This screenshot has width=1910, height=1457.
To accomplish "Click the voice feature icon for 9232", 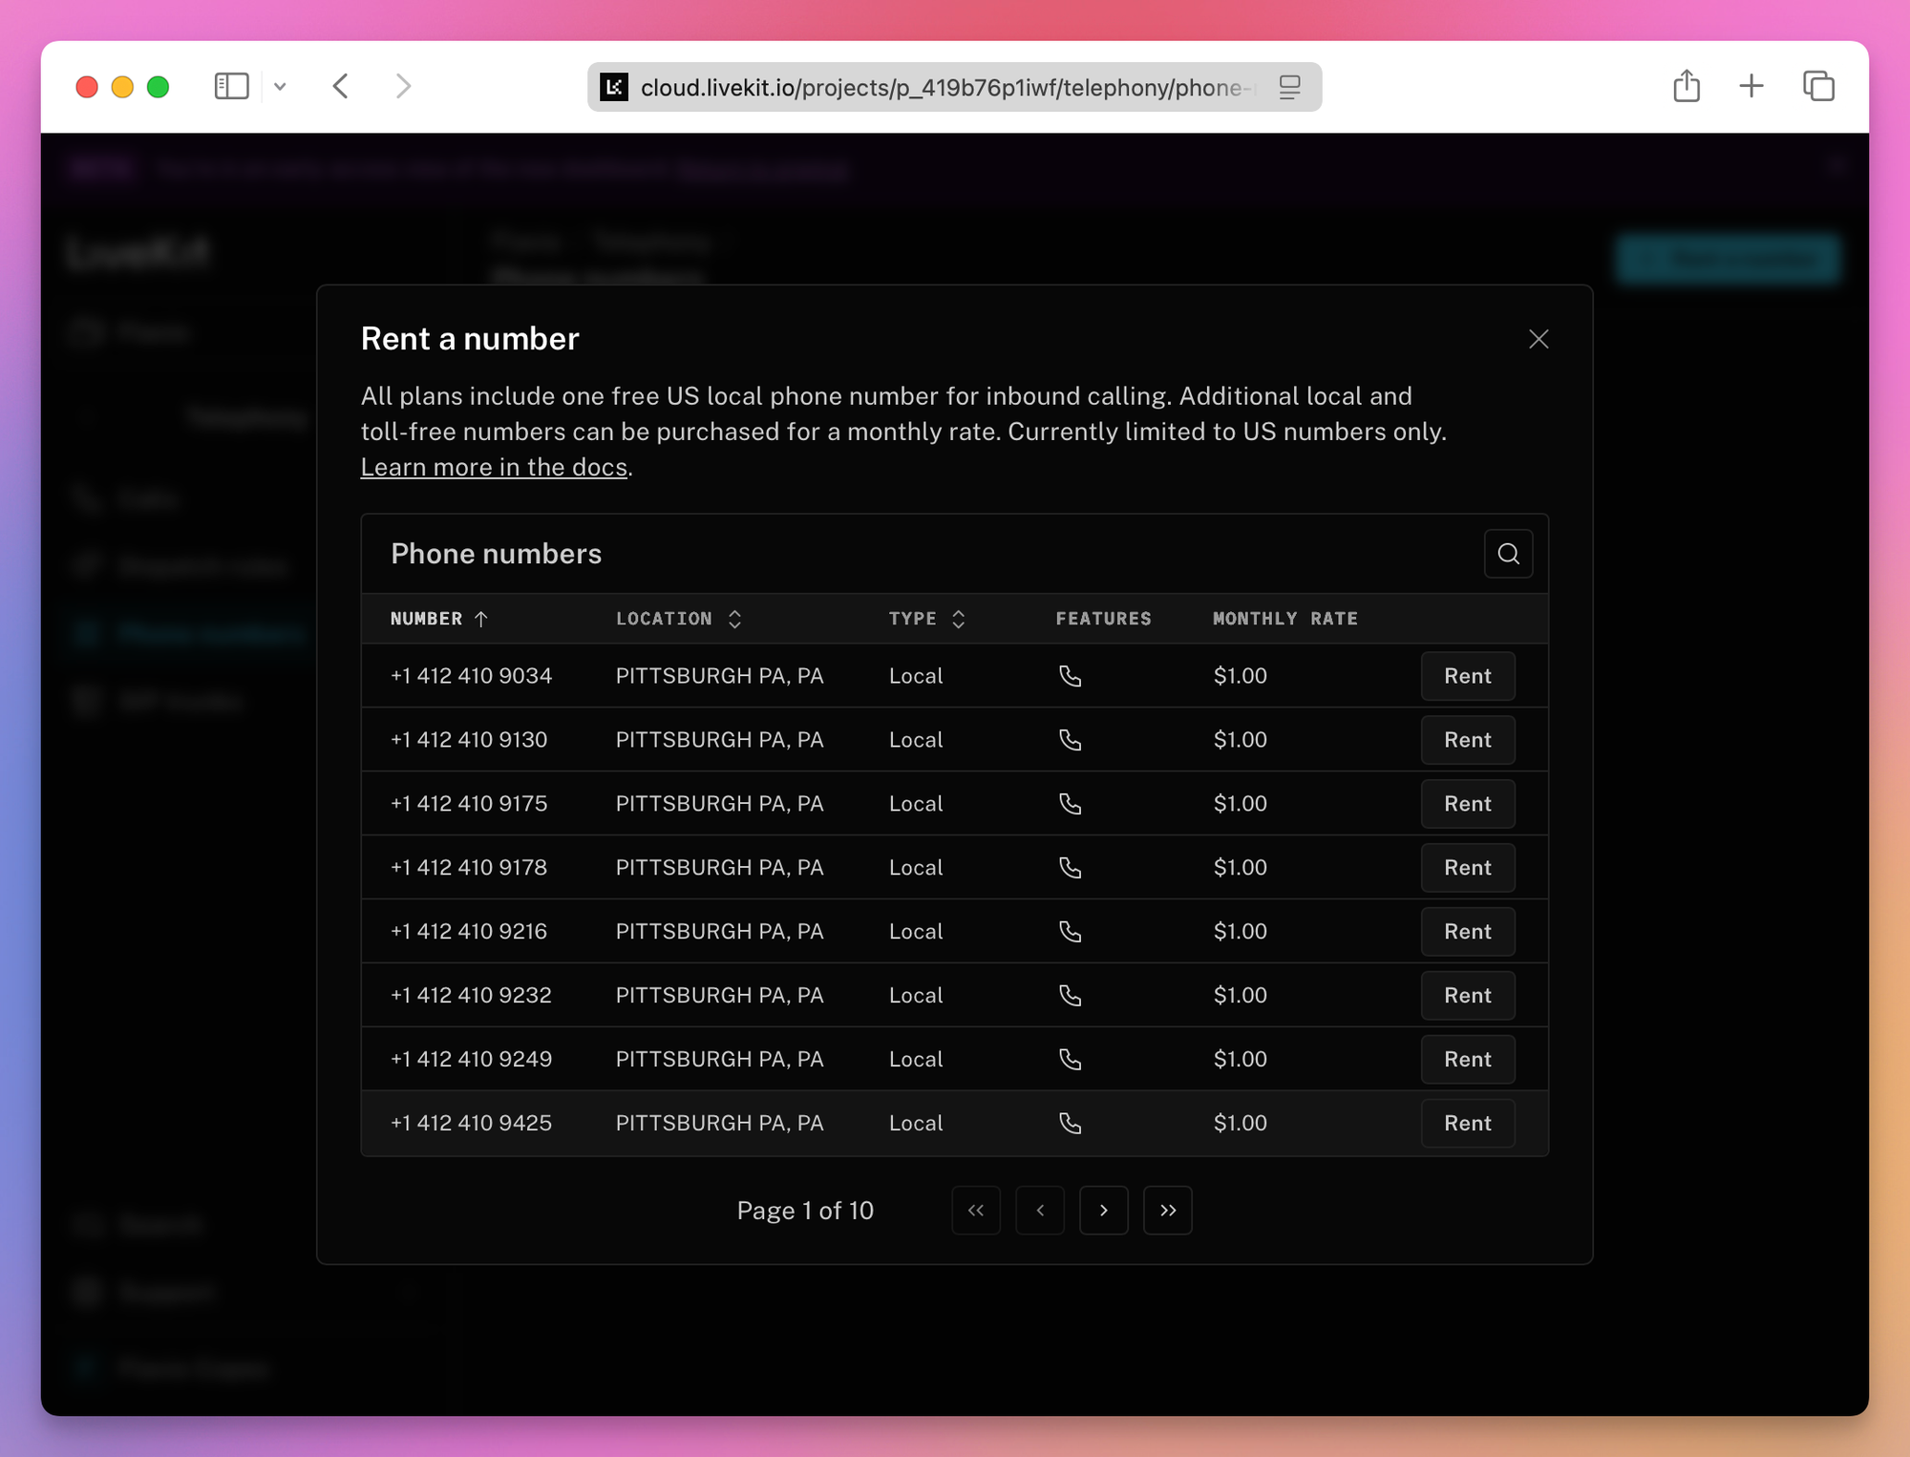I will (x=1071, y=996).
